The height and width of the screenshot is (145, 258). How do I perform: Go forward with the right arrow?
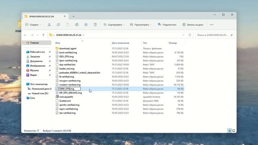pyautogui.click(x=32, y=35)
